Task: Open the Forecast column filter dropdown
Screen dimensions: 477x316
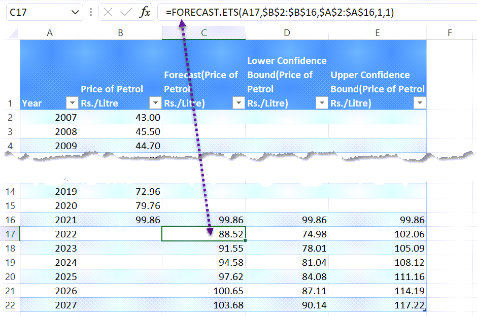Action: point(239,103)
